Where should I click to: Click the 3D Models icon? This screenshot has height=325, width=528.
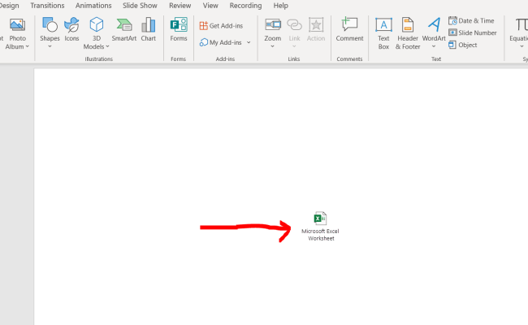coord(97,25)
